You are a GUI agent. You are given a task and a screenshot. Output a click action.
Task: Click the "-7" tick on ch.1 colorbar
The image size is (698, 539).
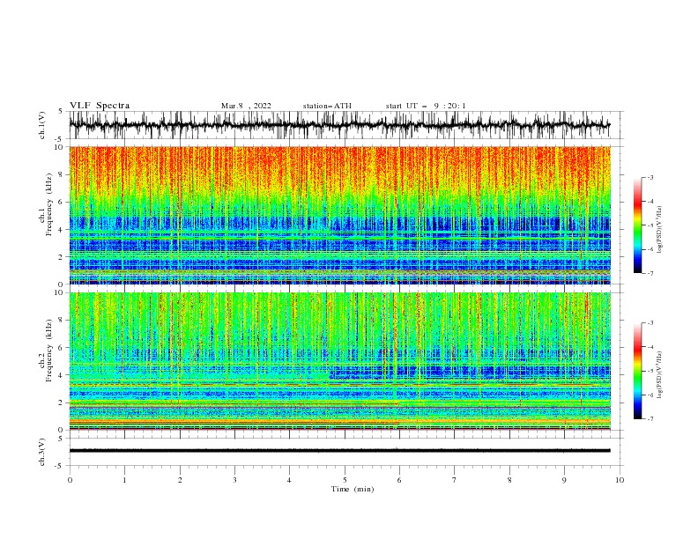point(650,273)
